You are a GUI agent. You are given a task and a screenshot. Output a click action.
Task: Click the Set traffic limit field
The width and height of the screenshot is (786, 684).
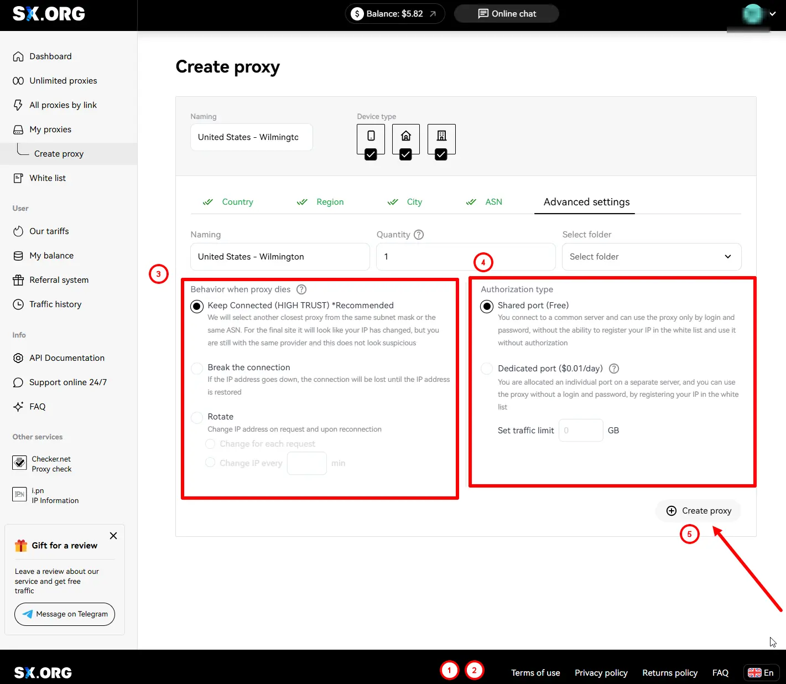[581, 431]
